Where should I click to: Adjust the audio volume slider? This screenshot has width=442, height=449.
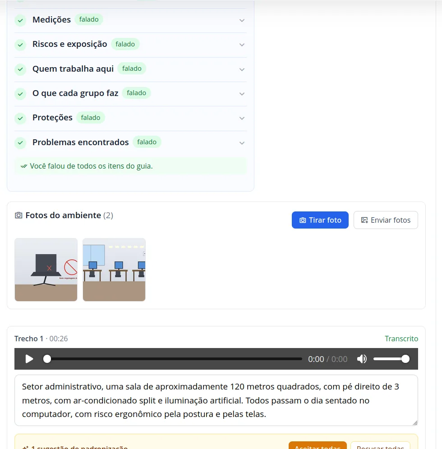(391, 359)
